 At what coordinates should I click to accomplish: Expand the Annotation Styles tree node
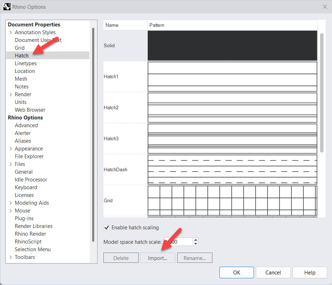(x=11, y=32)
